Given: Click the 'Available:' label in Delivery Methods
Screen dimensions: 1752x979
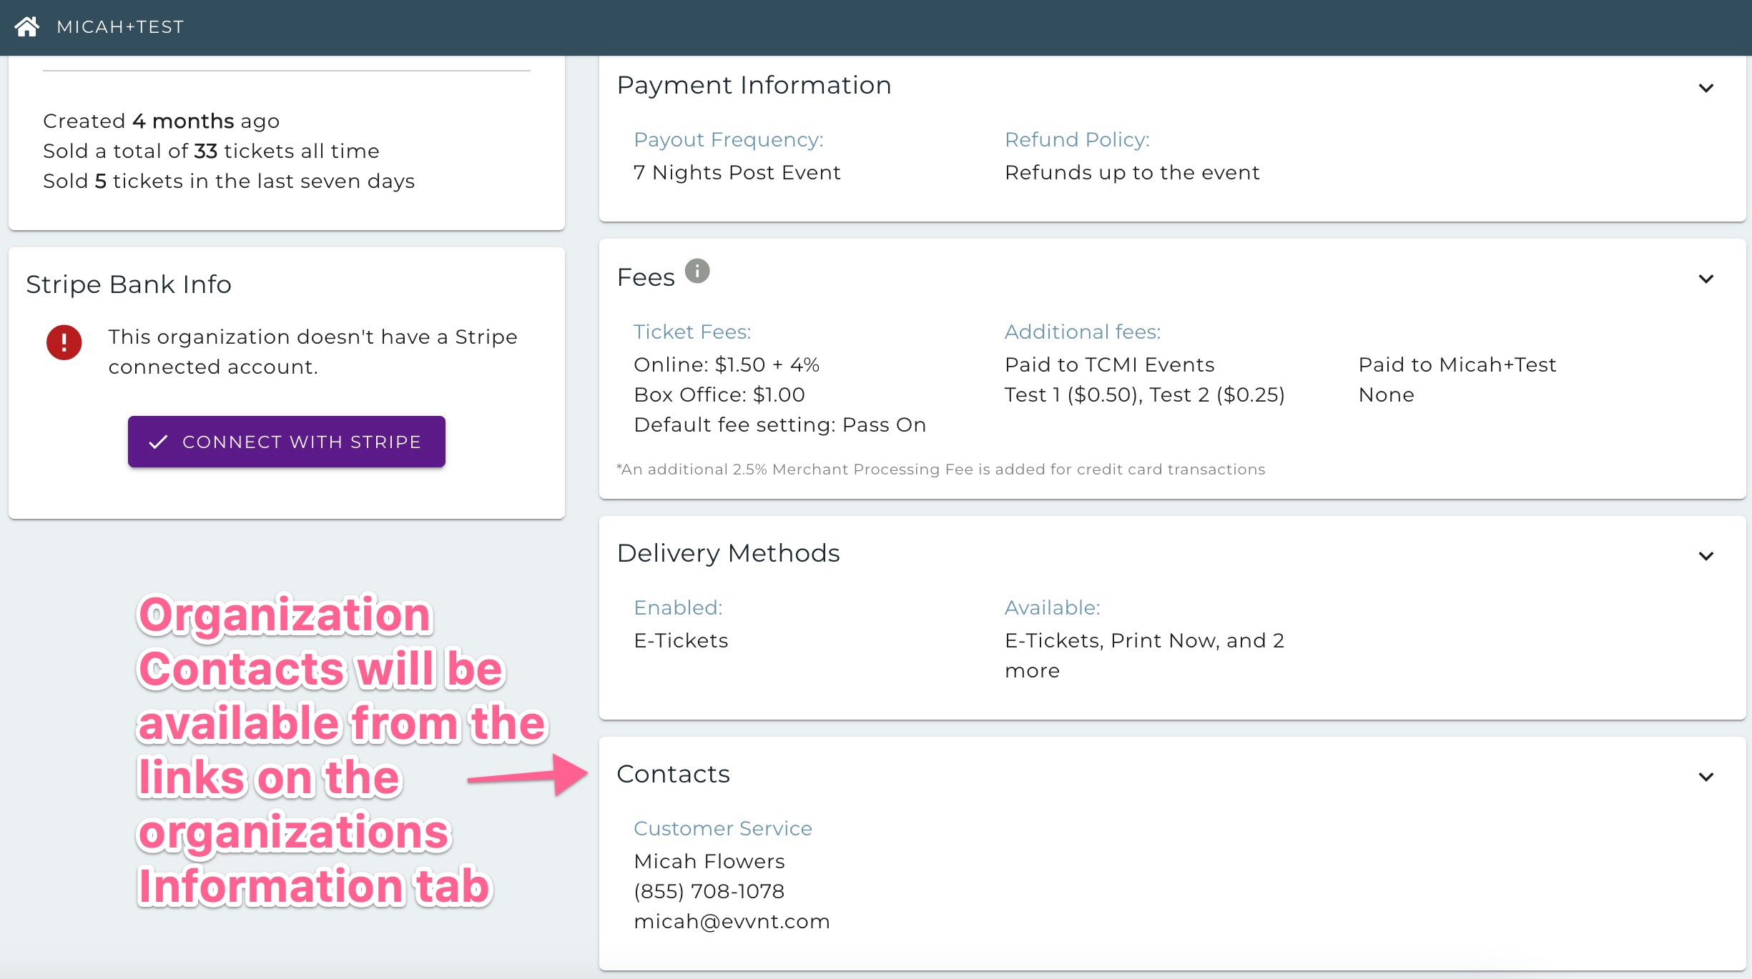Looking at the screenshot, I should pyautogui.click(x=1053, y=607).
